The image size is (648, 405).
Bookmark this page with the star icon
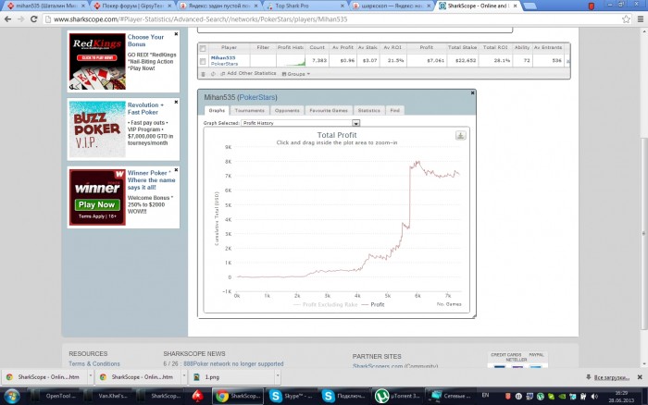[x=626, y=19]
